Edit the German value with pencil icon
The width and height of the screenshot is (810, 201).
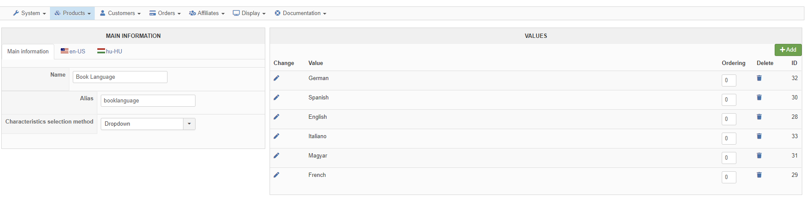(x=276, y=78)
